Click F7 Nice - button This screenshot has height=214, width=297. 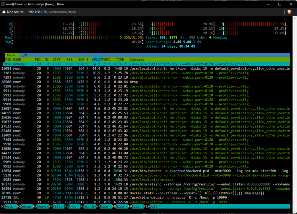(x=104, y=207)
